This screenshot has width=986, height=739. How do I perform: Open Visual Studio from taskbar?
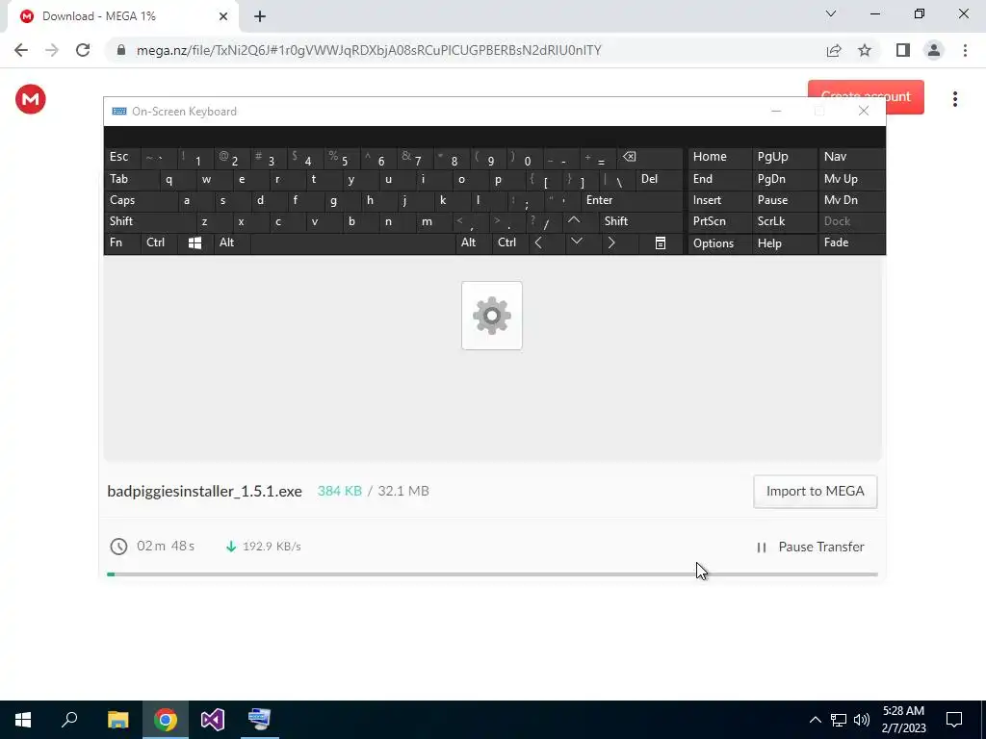213,720
